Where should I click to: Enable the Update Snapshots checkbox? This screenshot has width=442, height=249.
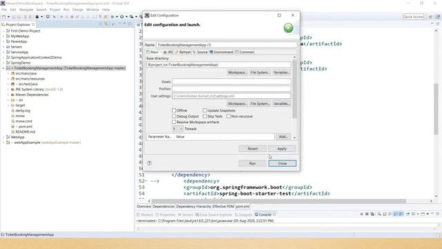pos(205,111)
